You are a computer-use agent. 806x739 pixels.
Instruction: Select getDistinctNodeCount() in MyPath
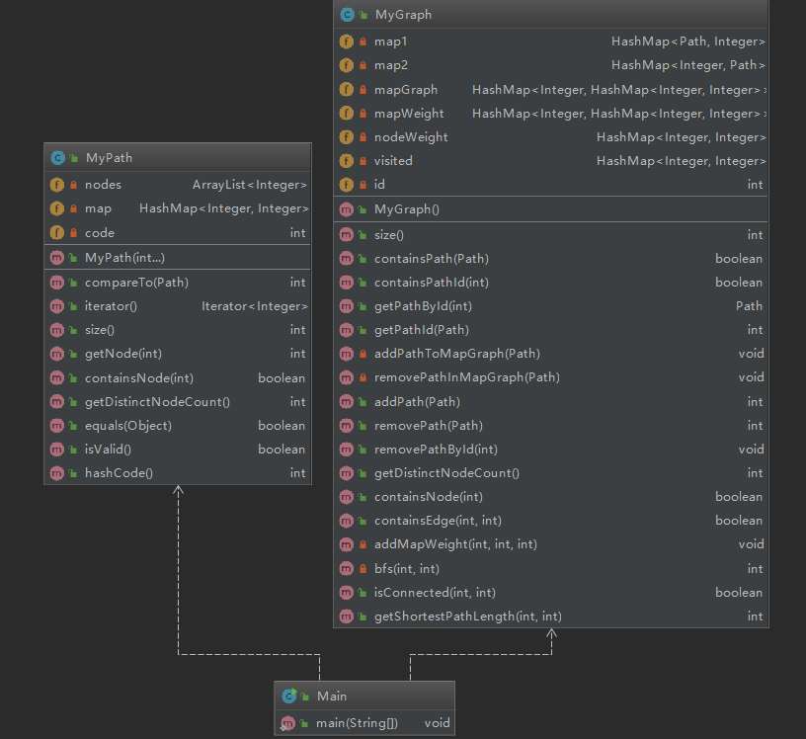click(x=157, y=402)
